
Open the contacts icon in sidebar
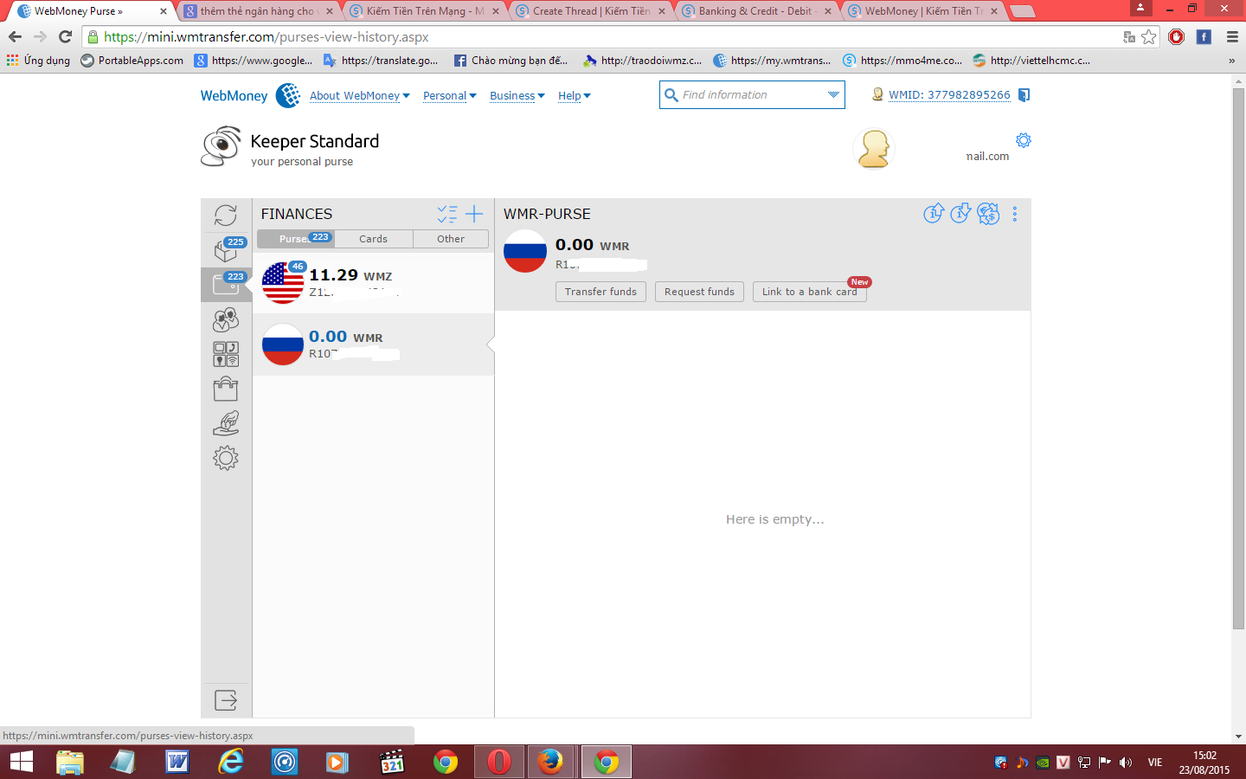pos(226,319)
